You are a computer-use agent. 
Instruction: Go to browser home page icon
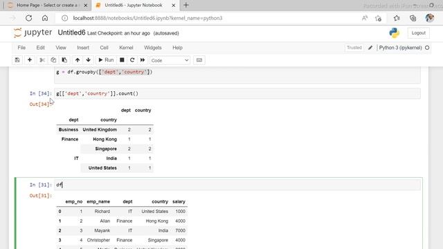coord(44,18)
